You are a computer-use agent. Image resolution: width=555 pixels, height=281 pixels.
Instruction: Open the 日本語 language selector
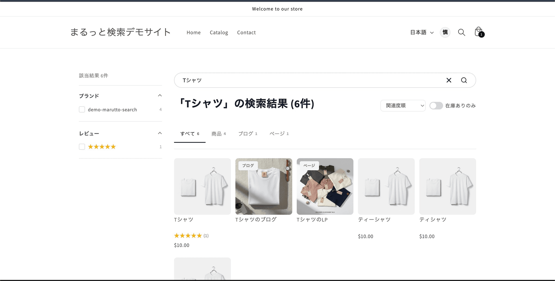[422, 32]
